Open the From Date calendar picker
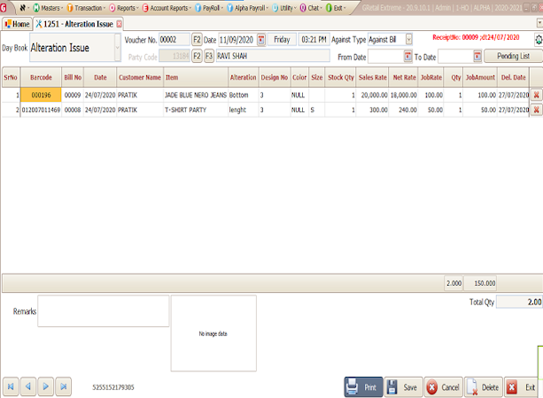 point(408,56)
